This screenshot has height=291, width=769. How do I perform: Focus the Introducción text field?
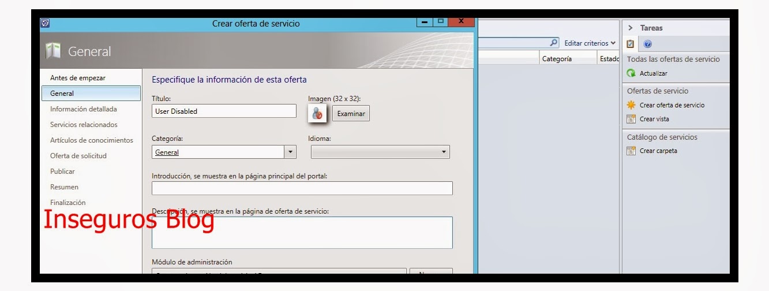[x=302, y=188]
